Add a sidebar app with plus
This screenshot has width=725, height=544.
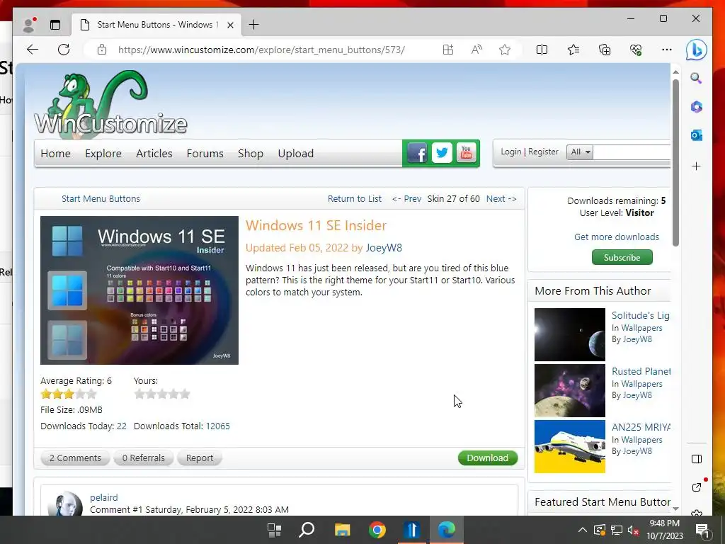pos(697,166)
